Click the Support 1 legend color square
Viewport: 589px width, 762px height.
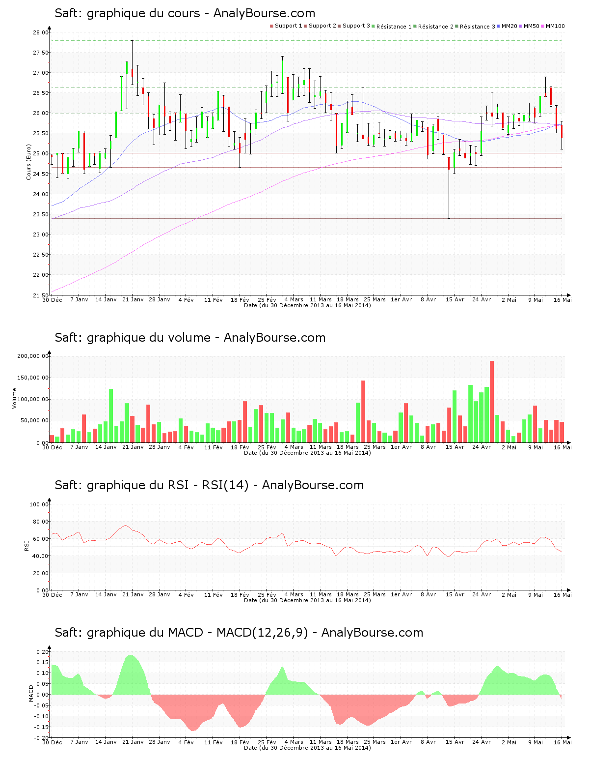[x=271, y=26]
